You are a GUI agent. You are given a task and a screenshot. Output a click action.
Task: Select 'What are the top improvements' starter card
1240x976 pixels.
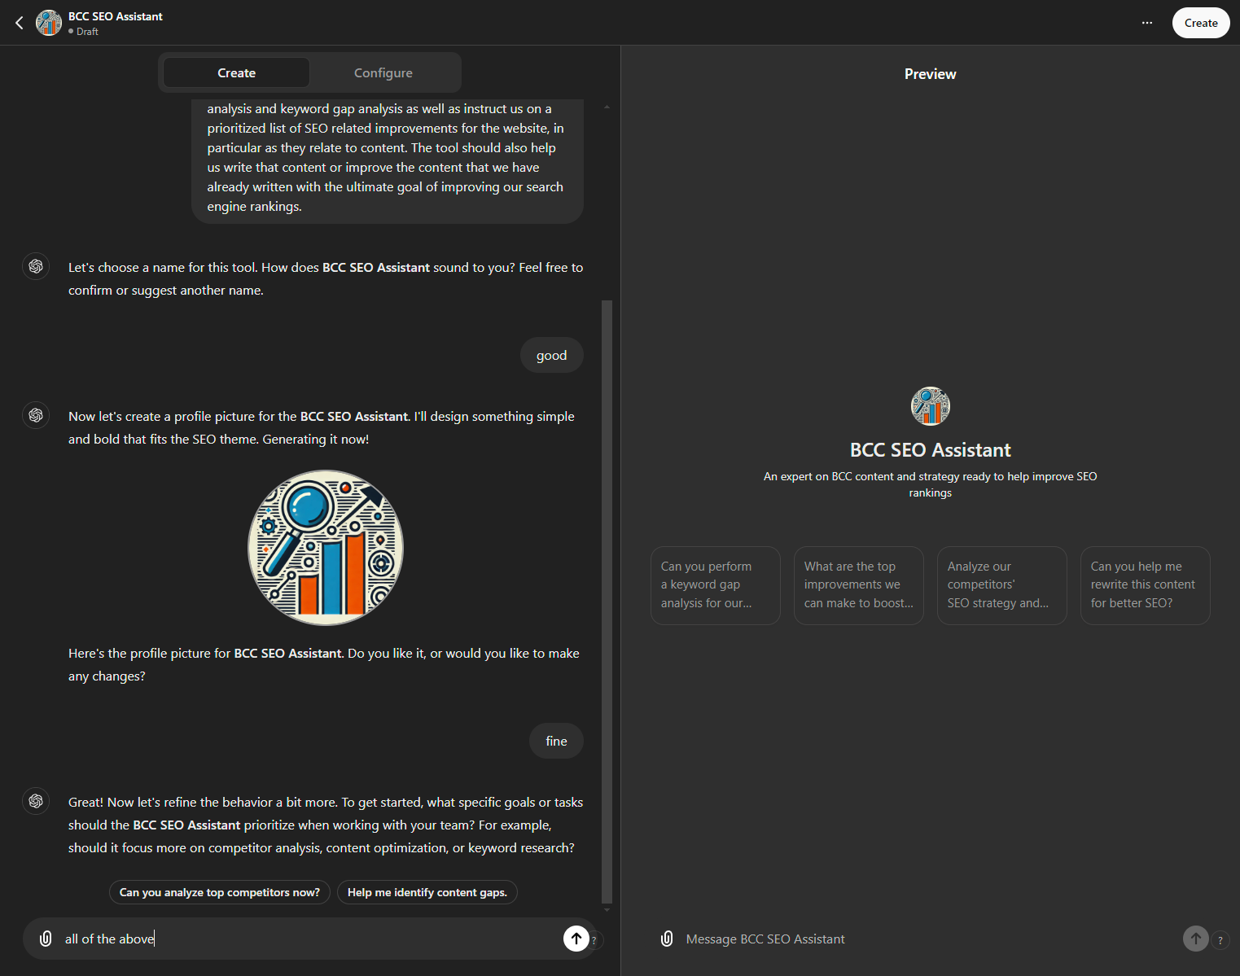tap(859, 585)
